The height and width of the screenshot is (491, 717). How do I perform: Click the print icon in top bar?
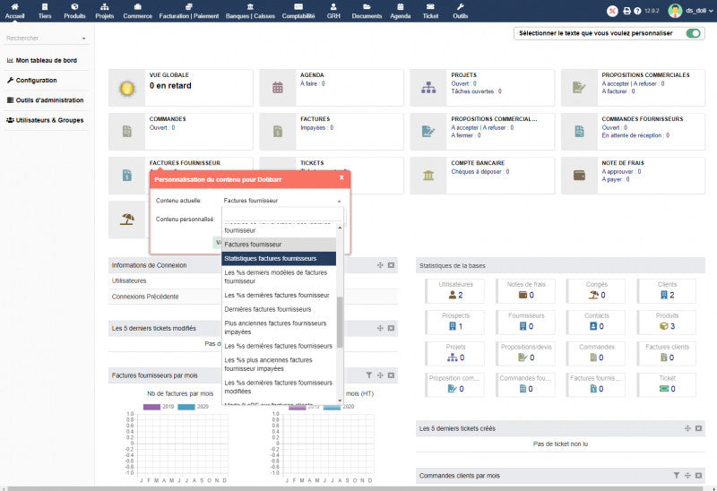pos(626,11)
